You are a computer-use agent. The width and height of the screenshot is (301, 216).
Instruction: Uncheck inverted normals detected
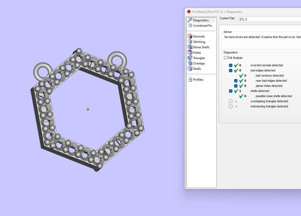coord(231,65)
